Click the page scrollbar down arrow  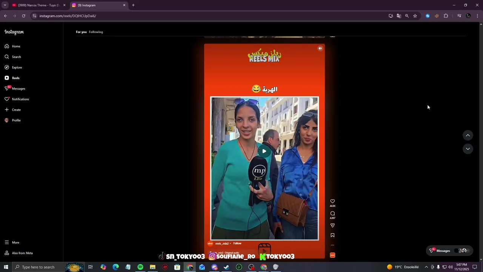(x=481, y=259)
